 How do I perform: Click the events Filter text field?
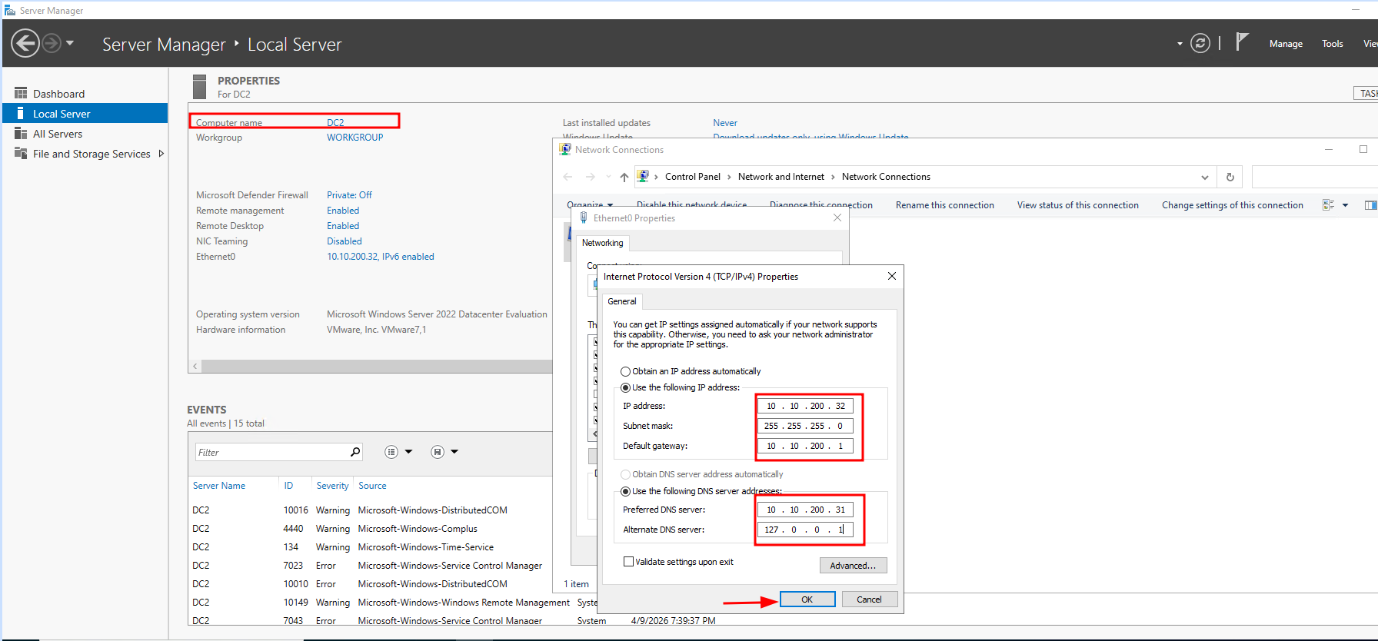click(x=271, y=453)
